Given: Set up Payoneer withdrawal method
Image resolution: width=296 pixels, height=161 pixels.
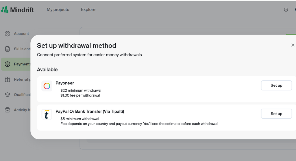Looking at the screenshot, I should point(276,85).
